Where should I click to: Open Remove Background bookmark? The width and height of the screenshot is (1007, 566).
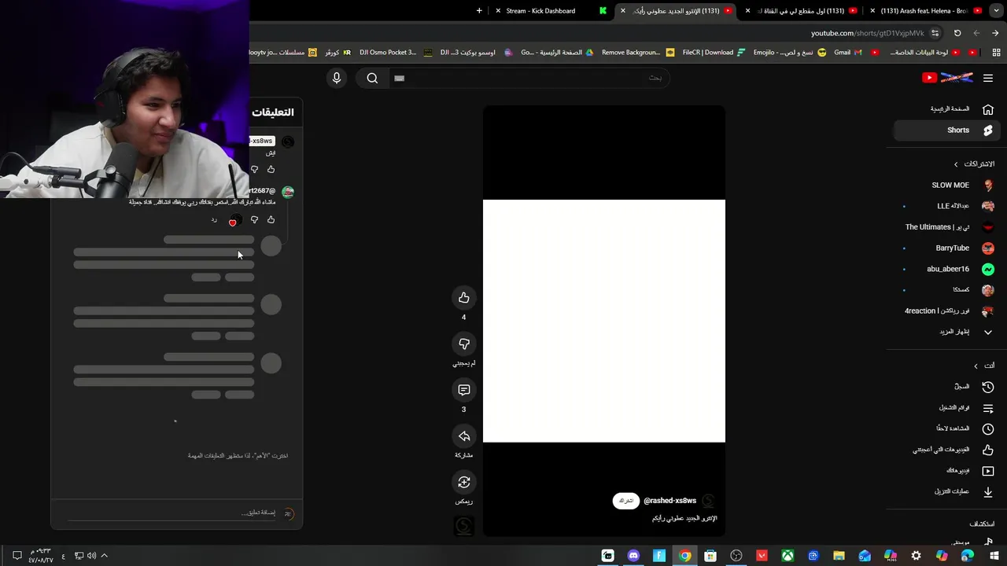[637, 53]
